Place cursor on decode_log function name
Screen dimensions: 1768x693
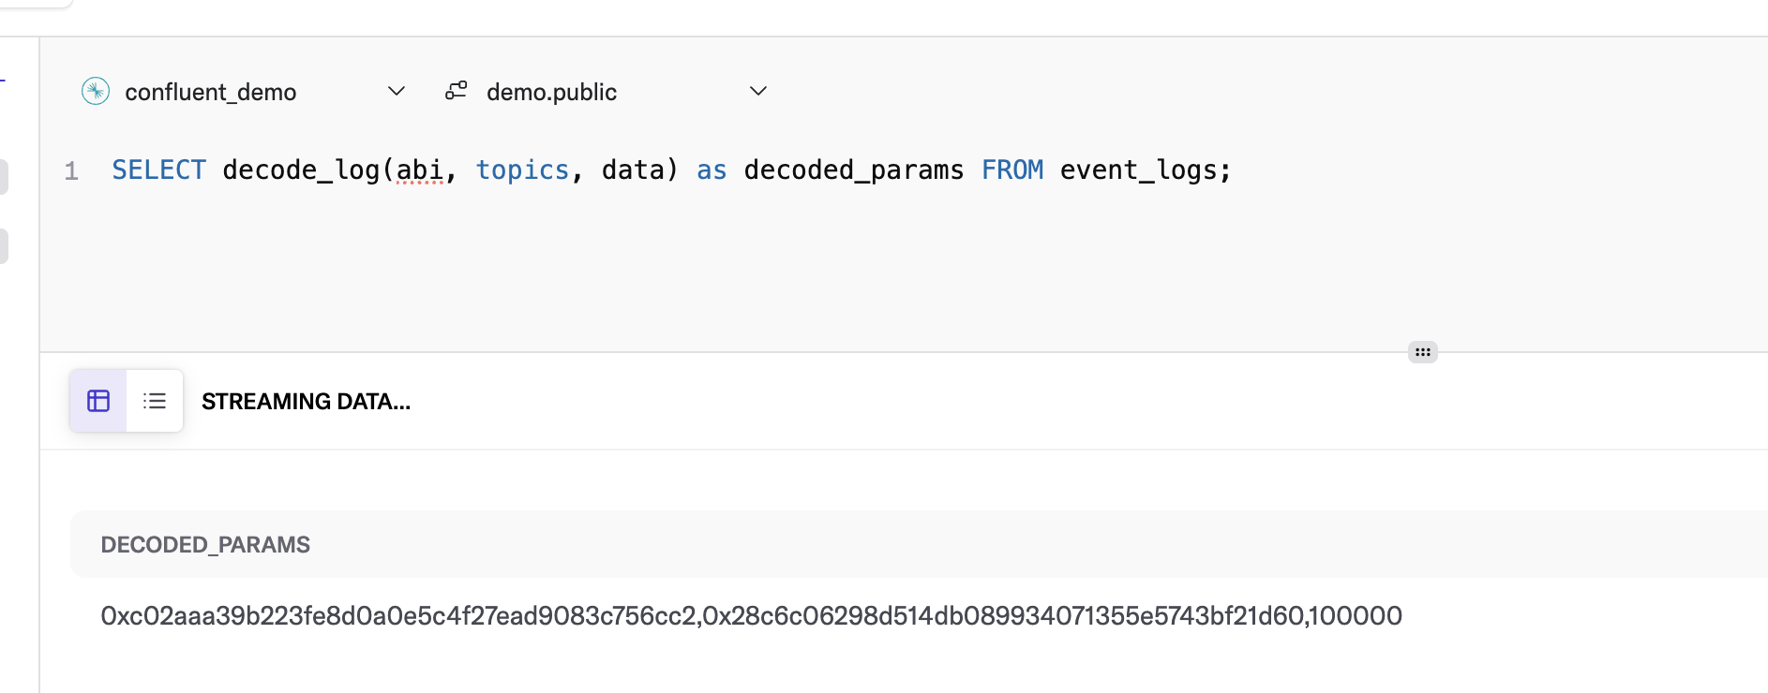tap(301, 170)
